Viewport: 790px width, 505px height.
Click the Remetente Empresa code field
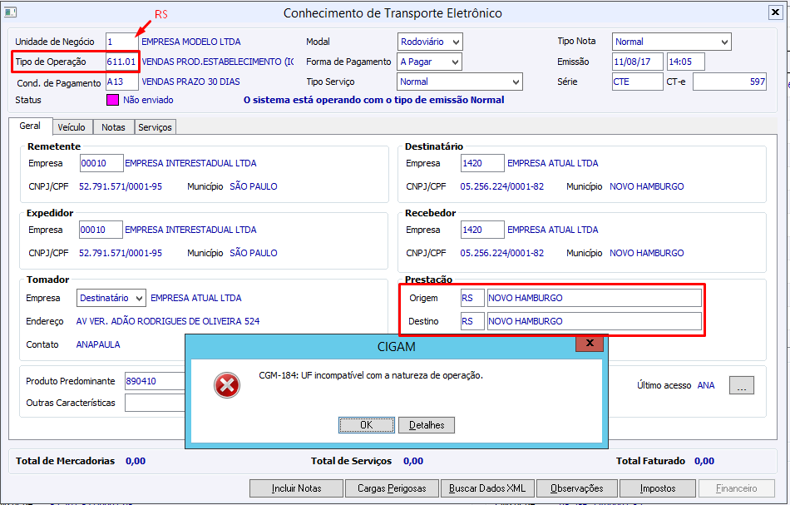point(101,163)
